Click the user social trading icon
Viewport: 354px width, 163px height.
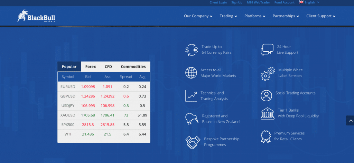click(266, 96)
